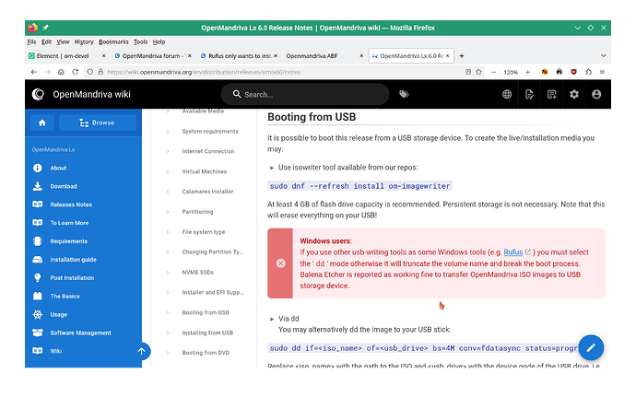The image size is (636, 397).
Task: Click the red error icon in the warning box
Action: (x=280, y=263)
